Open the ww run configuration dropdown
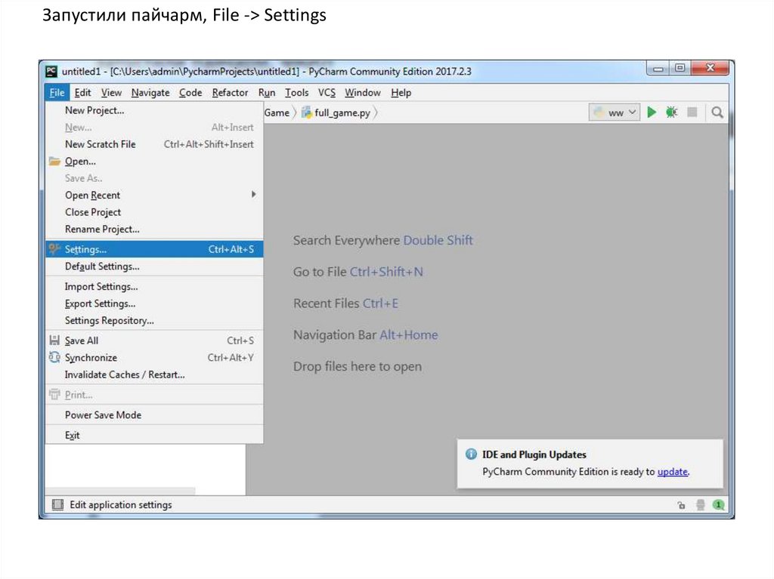Screen dimensions: 774x579 pyautogui.click(x=615, y=112)
